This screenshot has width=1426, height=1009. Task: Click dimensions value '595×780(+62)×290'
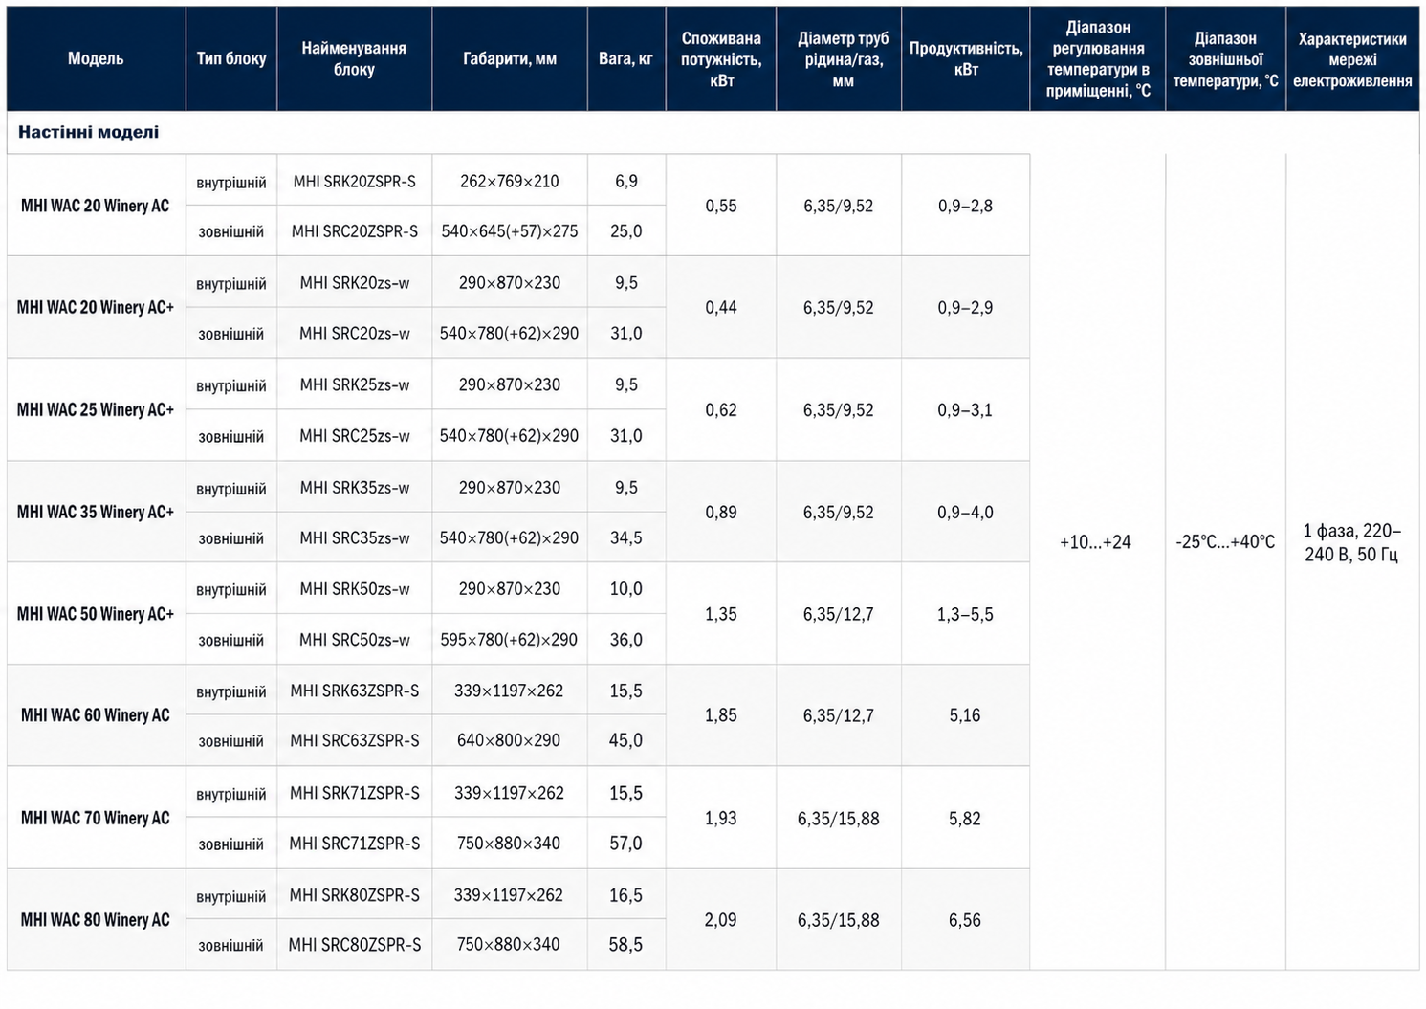[510, 640]
